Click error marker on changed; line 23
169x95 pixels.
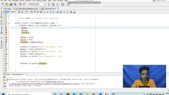tap(6, 32)
